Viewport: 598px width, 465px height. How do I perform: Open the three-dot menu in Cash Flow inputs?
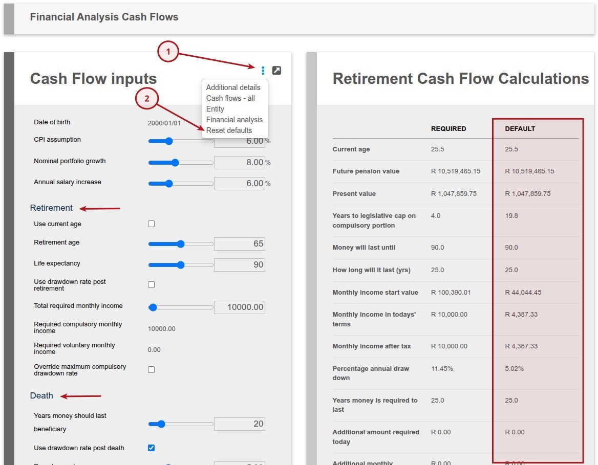tap(263, 71)
